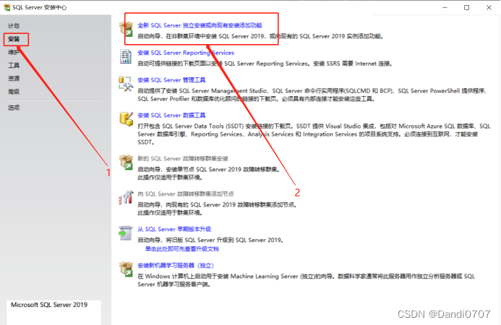Open 单击此处即可先查看升级文档 link
This screenshot has width=501, height=325.
click(181, 249)
